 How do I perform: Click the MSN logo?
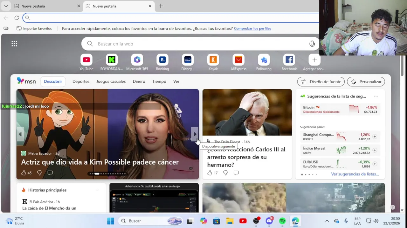click(26, 81)
